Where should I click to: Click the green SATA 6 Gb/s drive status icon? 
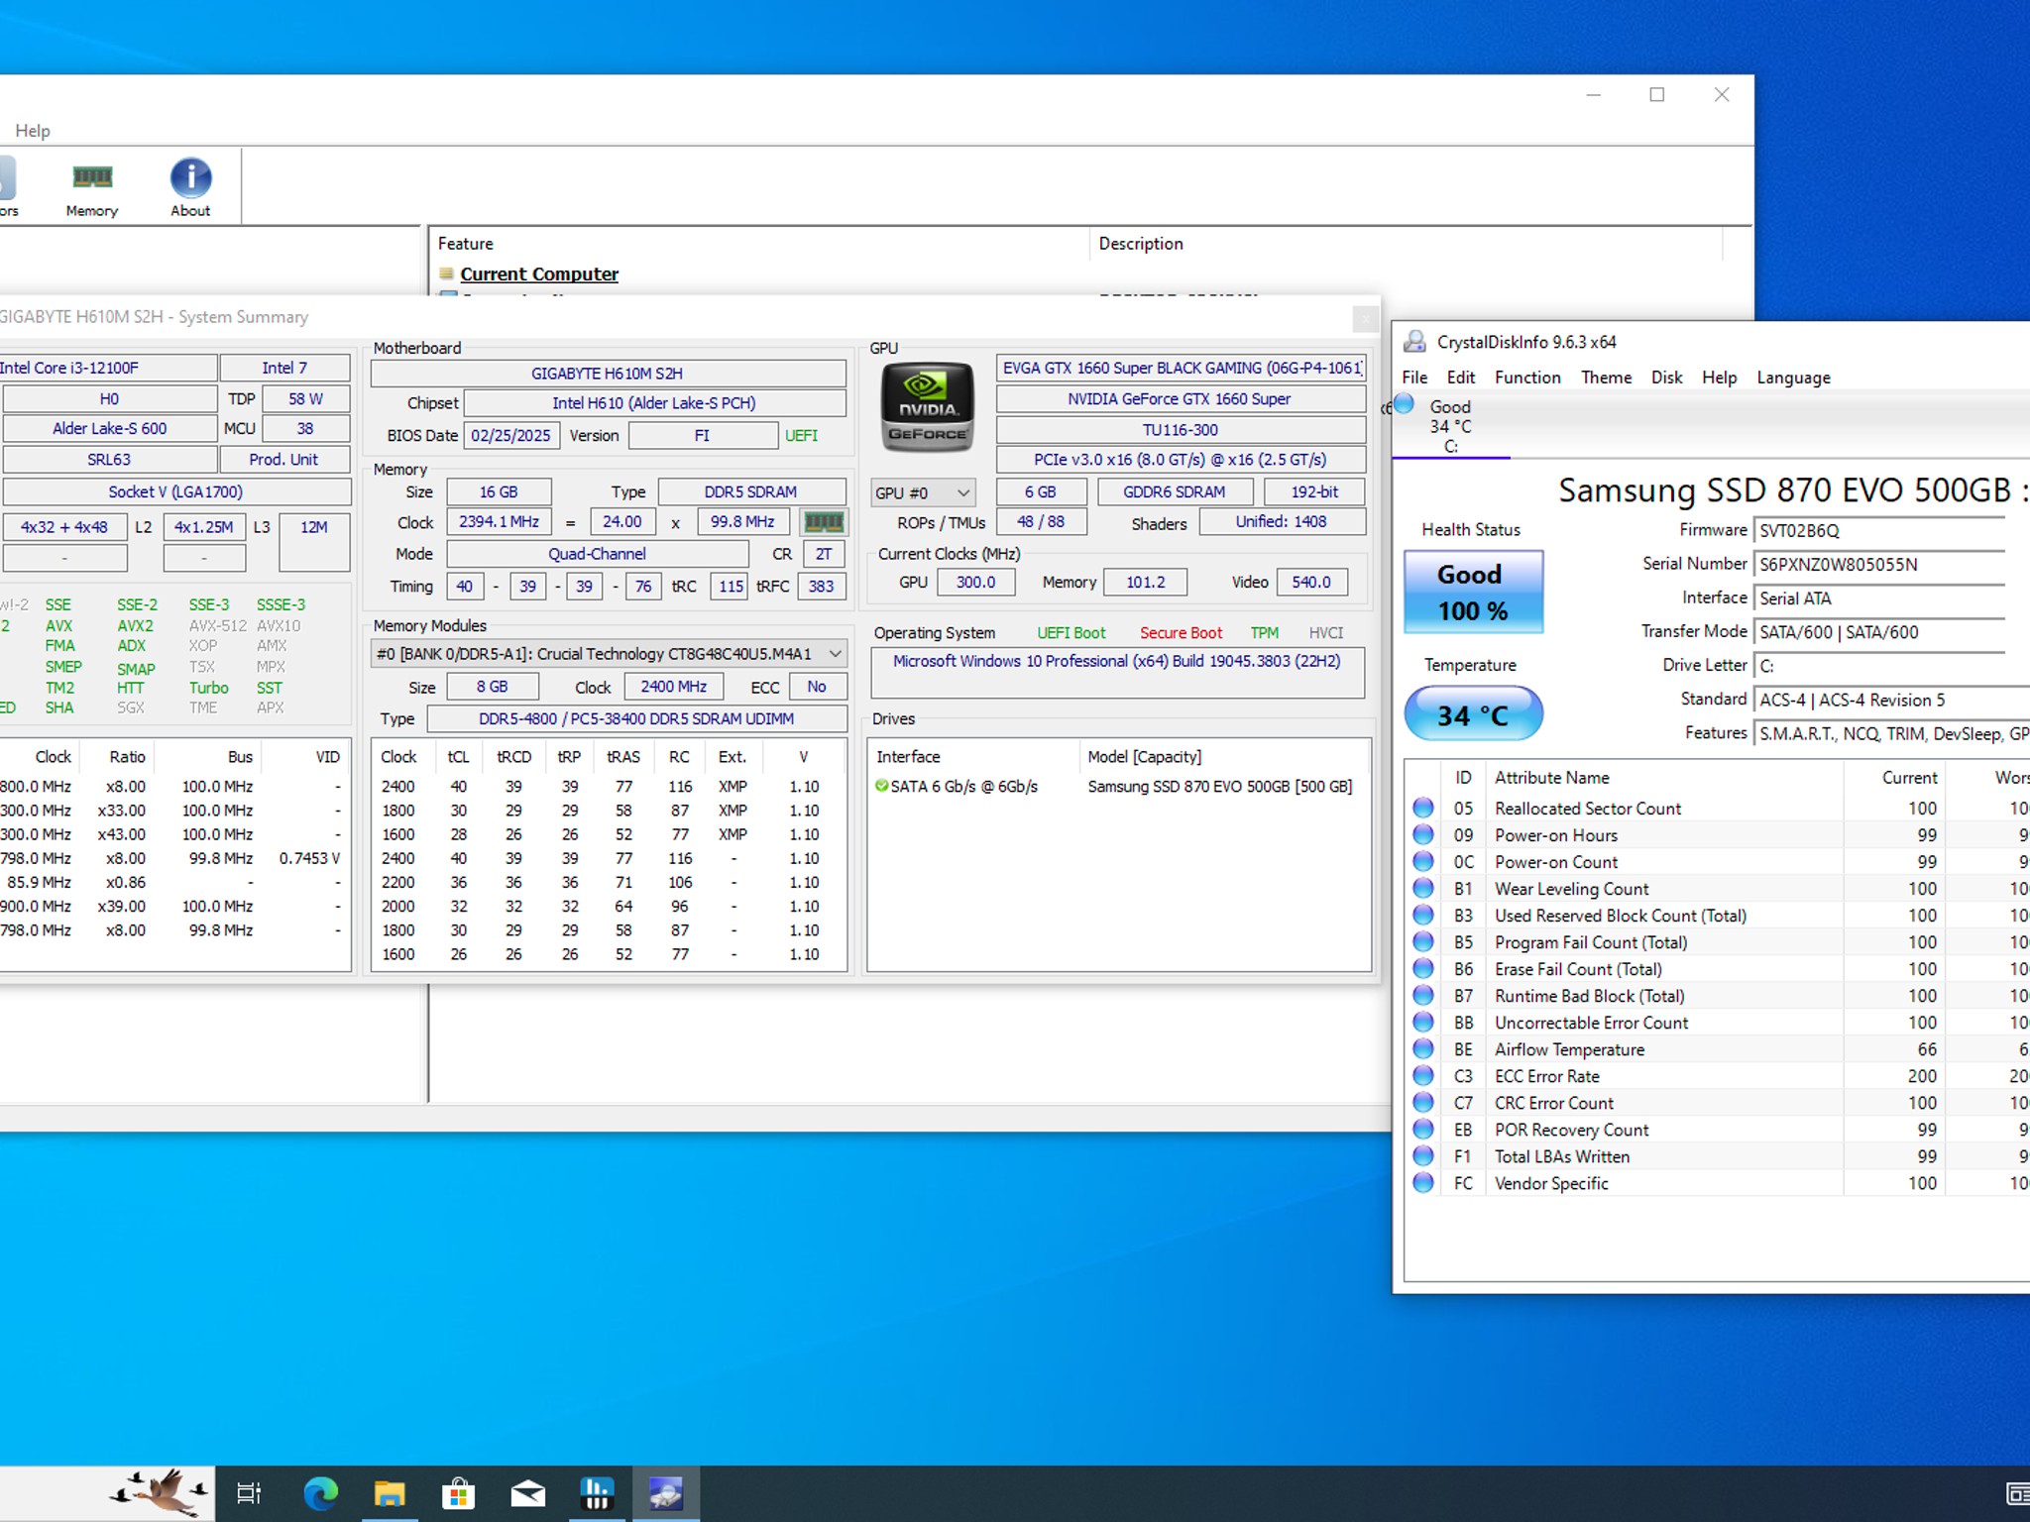(881, 786)
